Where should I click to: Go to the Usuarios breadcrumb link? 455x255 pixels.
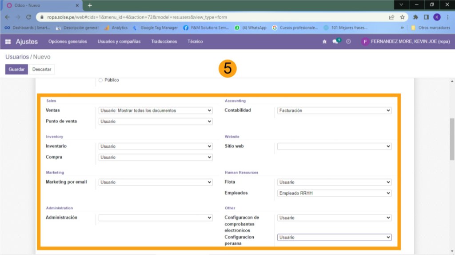pyautogui.click(x=17, y=57)
